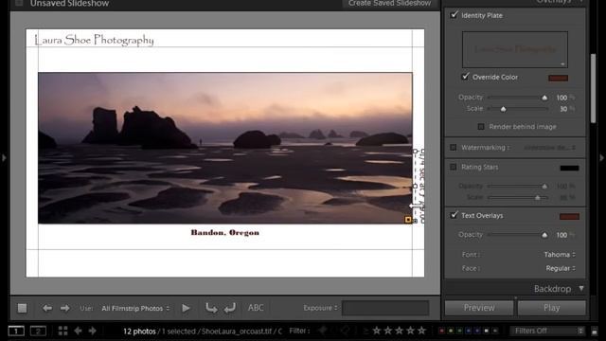The image size is (606, 341).
Task: Click the yellow anchor point on slide
Action: (408, 220)
